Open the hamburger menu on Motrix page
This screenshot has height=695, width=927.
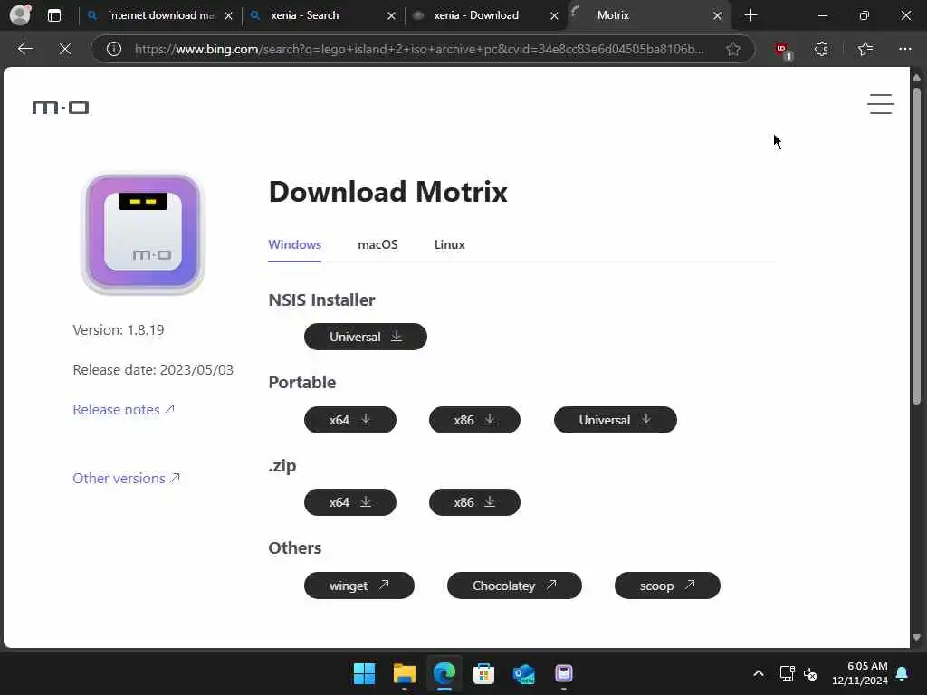pos(880,104)
